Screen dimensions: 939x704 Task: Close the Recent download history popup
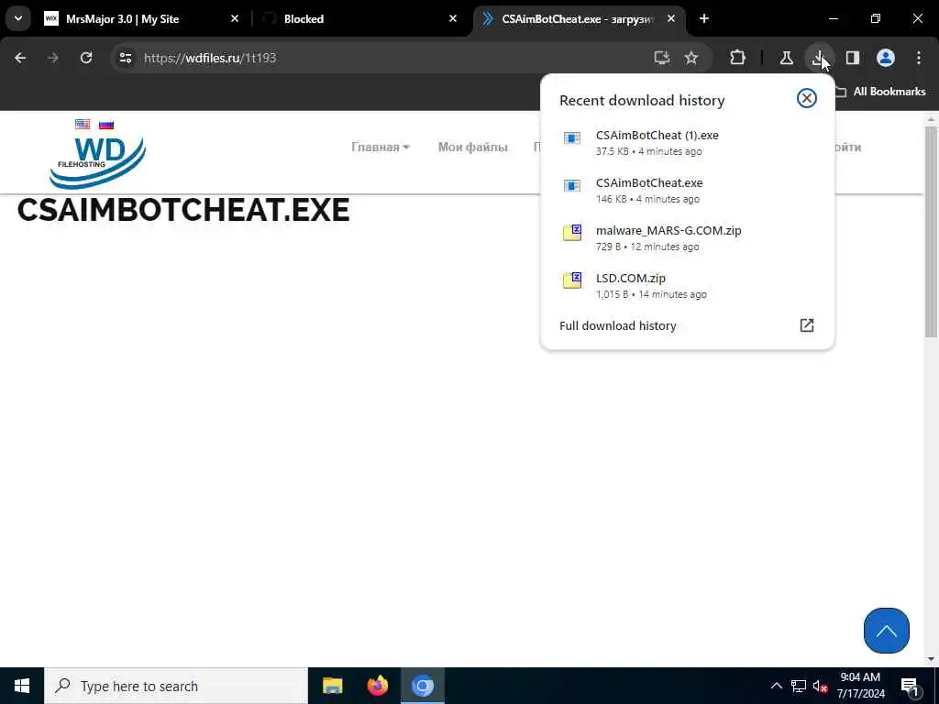coord(807,98)
